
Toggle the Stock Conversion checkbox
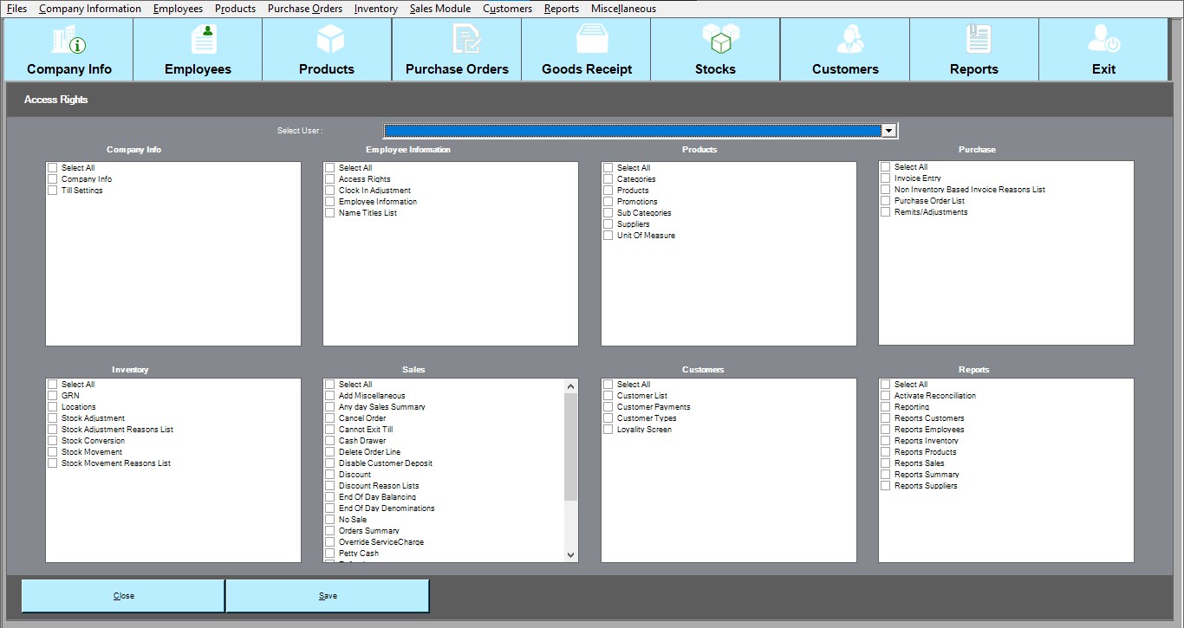coord(53,441)
